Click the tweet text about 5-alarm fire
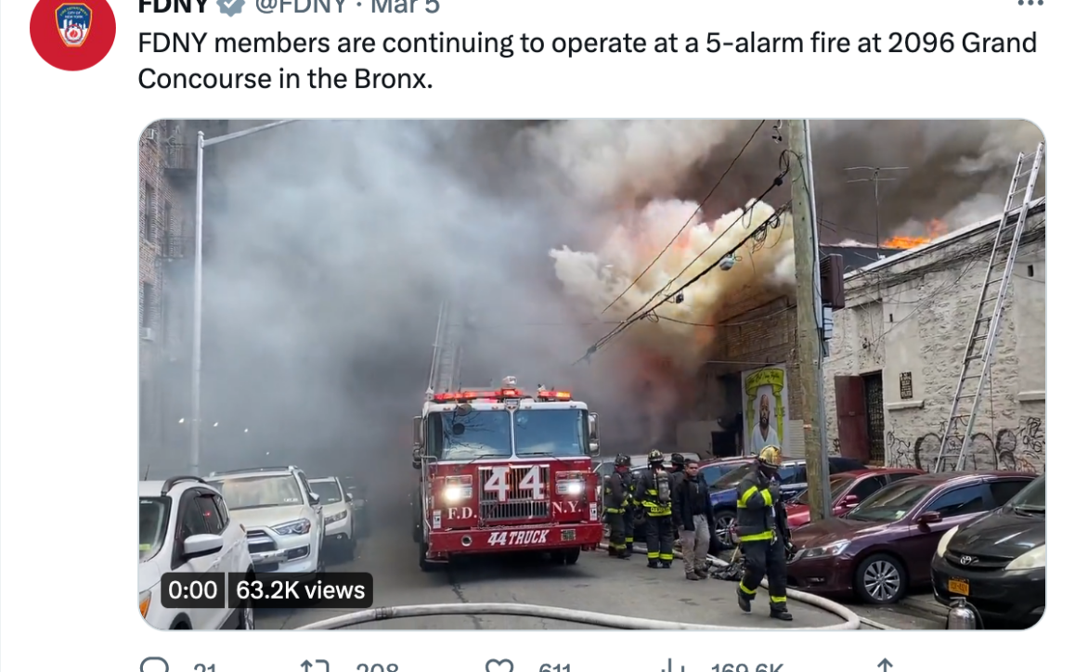 coord(587,60)
